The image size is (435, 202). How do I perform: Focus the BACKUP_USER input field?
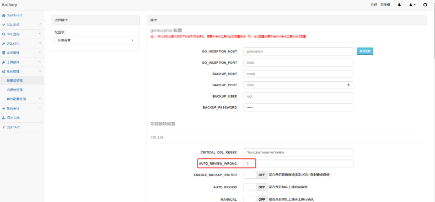point(298,96)
